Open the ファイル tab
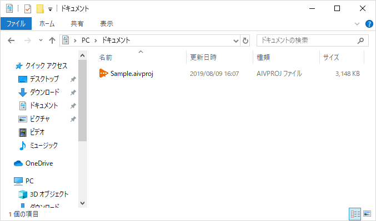Image resolution: width=376 pixels, height=221 pixels. tap(16, 24)
